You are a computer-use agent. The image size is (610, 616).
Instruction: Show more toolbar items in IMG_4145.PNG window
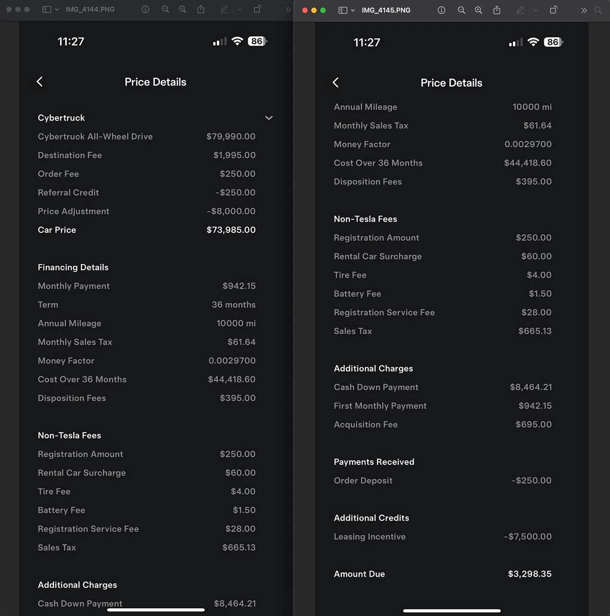point(584,10)
